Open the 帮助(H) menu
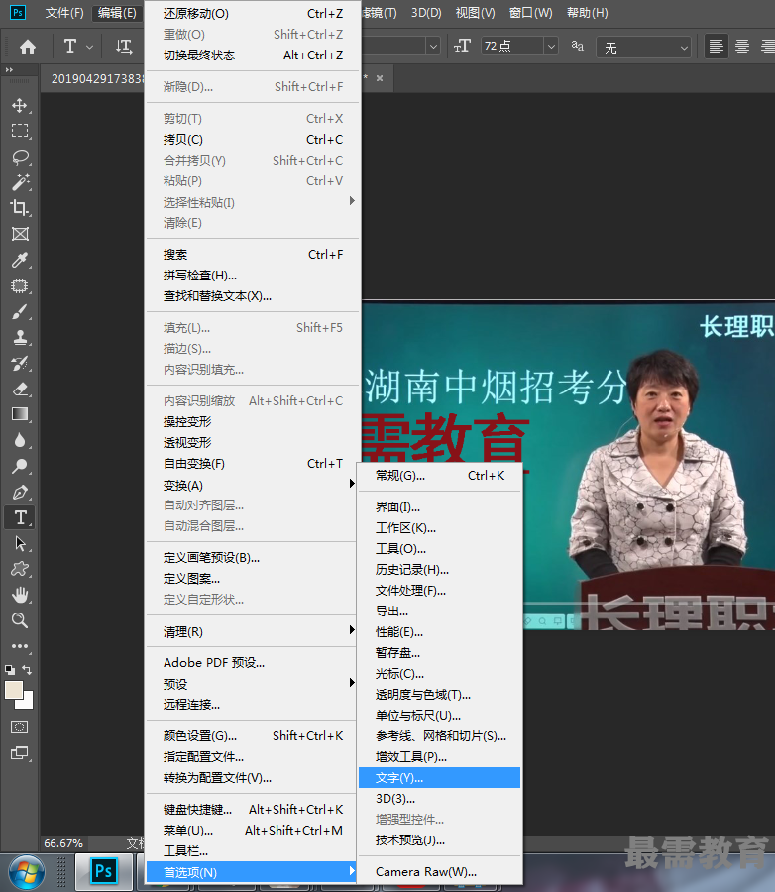Viewport: 775px width, 892px height. tap(588, 13)
